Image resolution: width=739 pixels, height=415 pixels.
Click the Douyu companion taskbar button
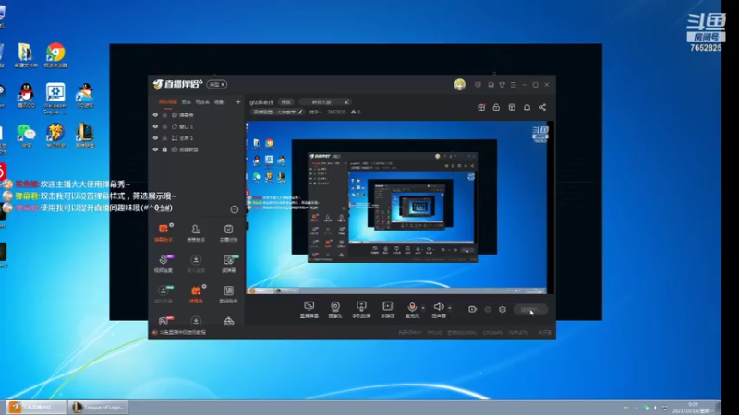click(36, 407)
